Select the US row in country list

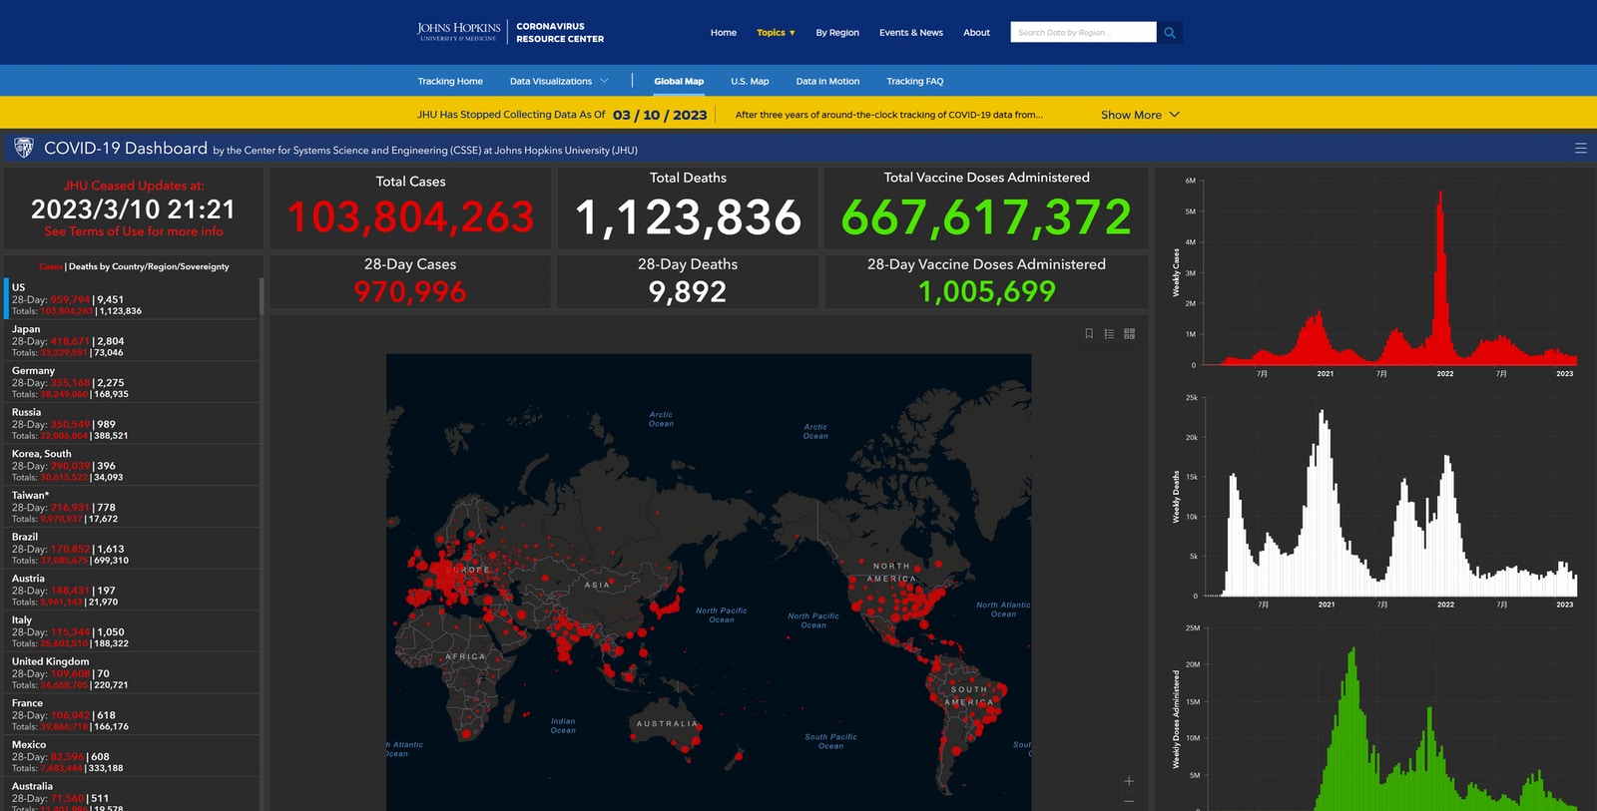pos(132,299)
